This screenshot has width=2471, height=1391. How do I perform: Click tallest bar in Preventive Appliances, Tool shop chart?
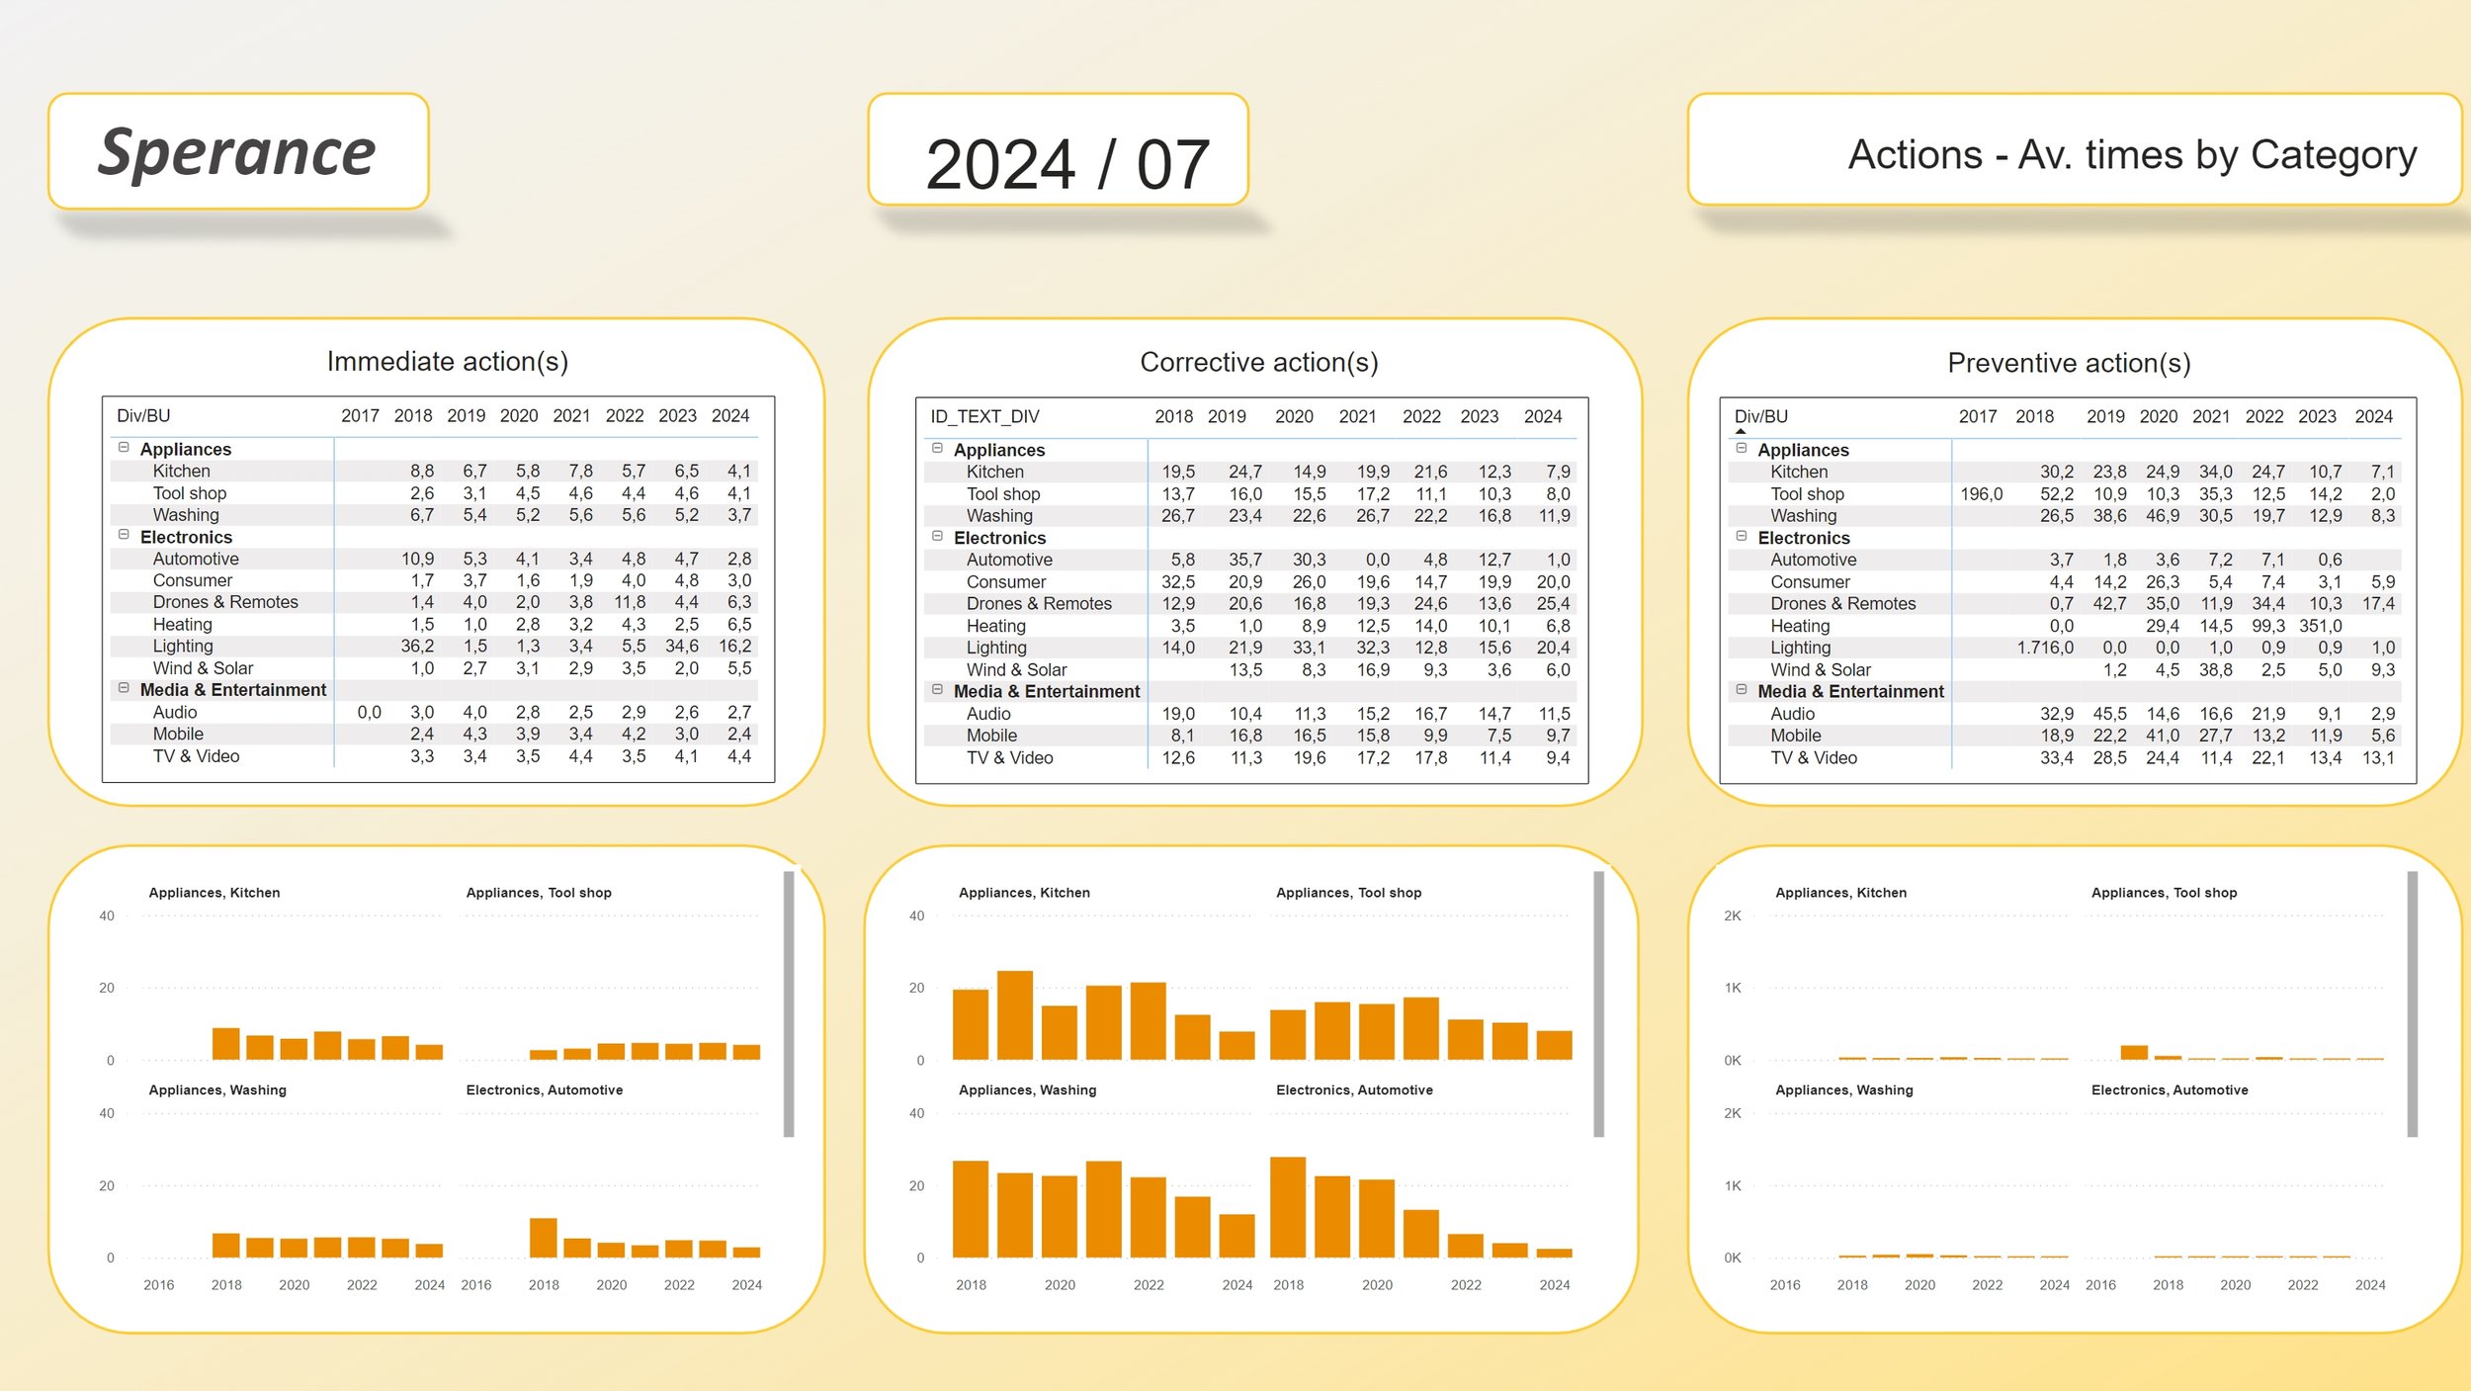pos(2134,1053)
